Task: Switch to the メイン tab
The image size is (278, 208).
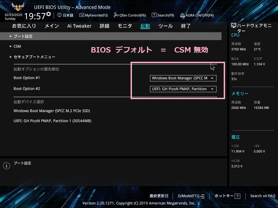Action: (x=52, y=26)
